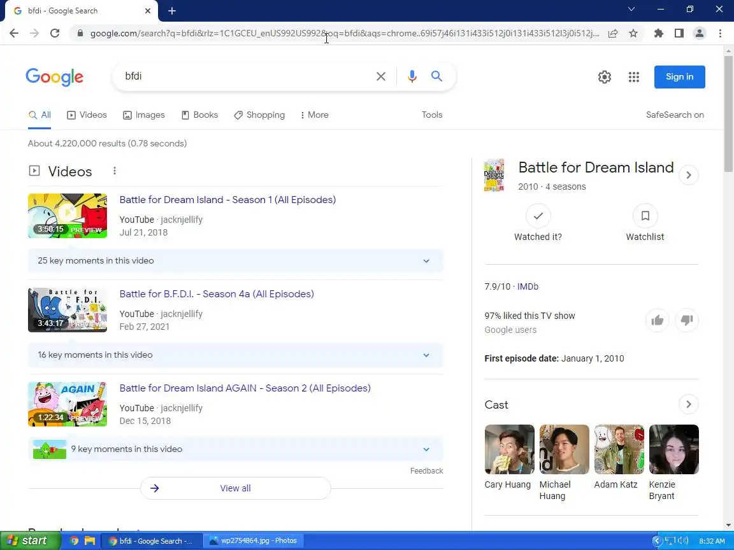
Task: Click the thumbs down dislike icon
Action: [687, 320]
